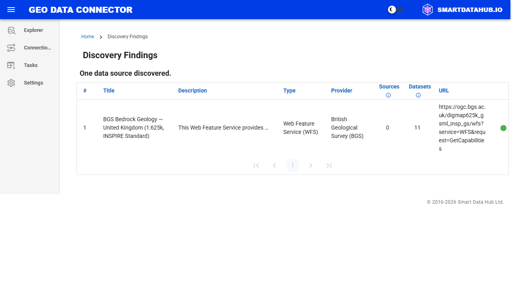
Task: Go to next page of results
Action: coord(311,165)
